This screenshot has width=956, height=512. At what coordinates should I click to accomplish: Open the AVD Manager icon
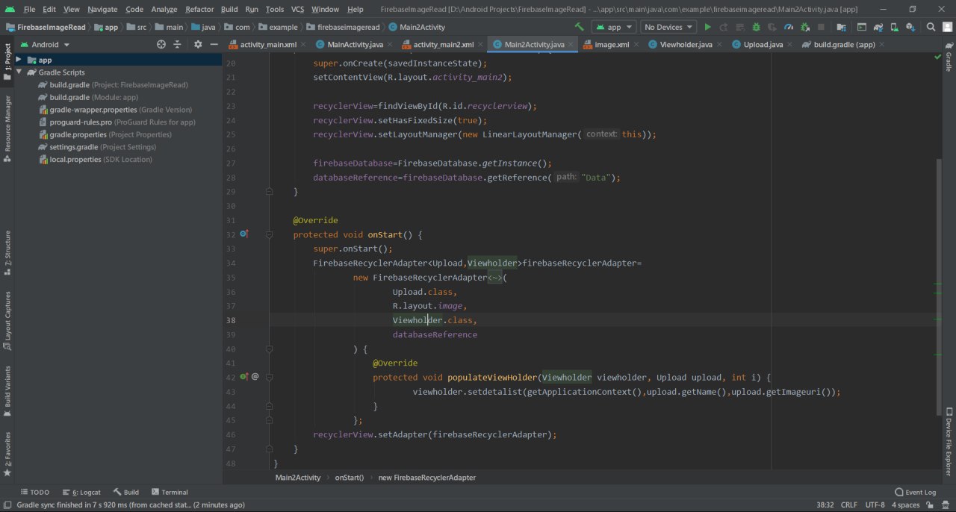(x=894, y=27)
